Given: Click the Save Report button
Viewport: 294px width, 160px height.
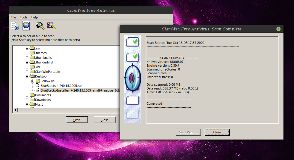Looking at the screenshot, I should click(x=188, y=132).
